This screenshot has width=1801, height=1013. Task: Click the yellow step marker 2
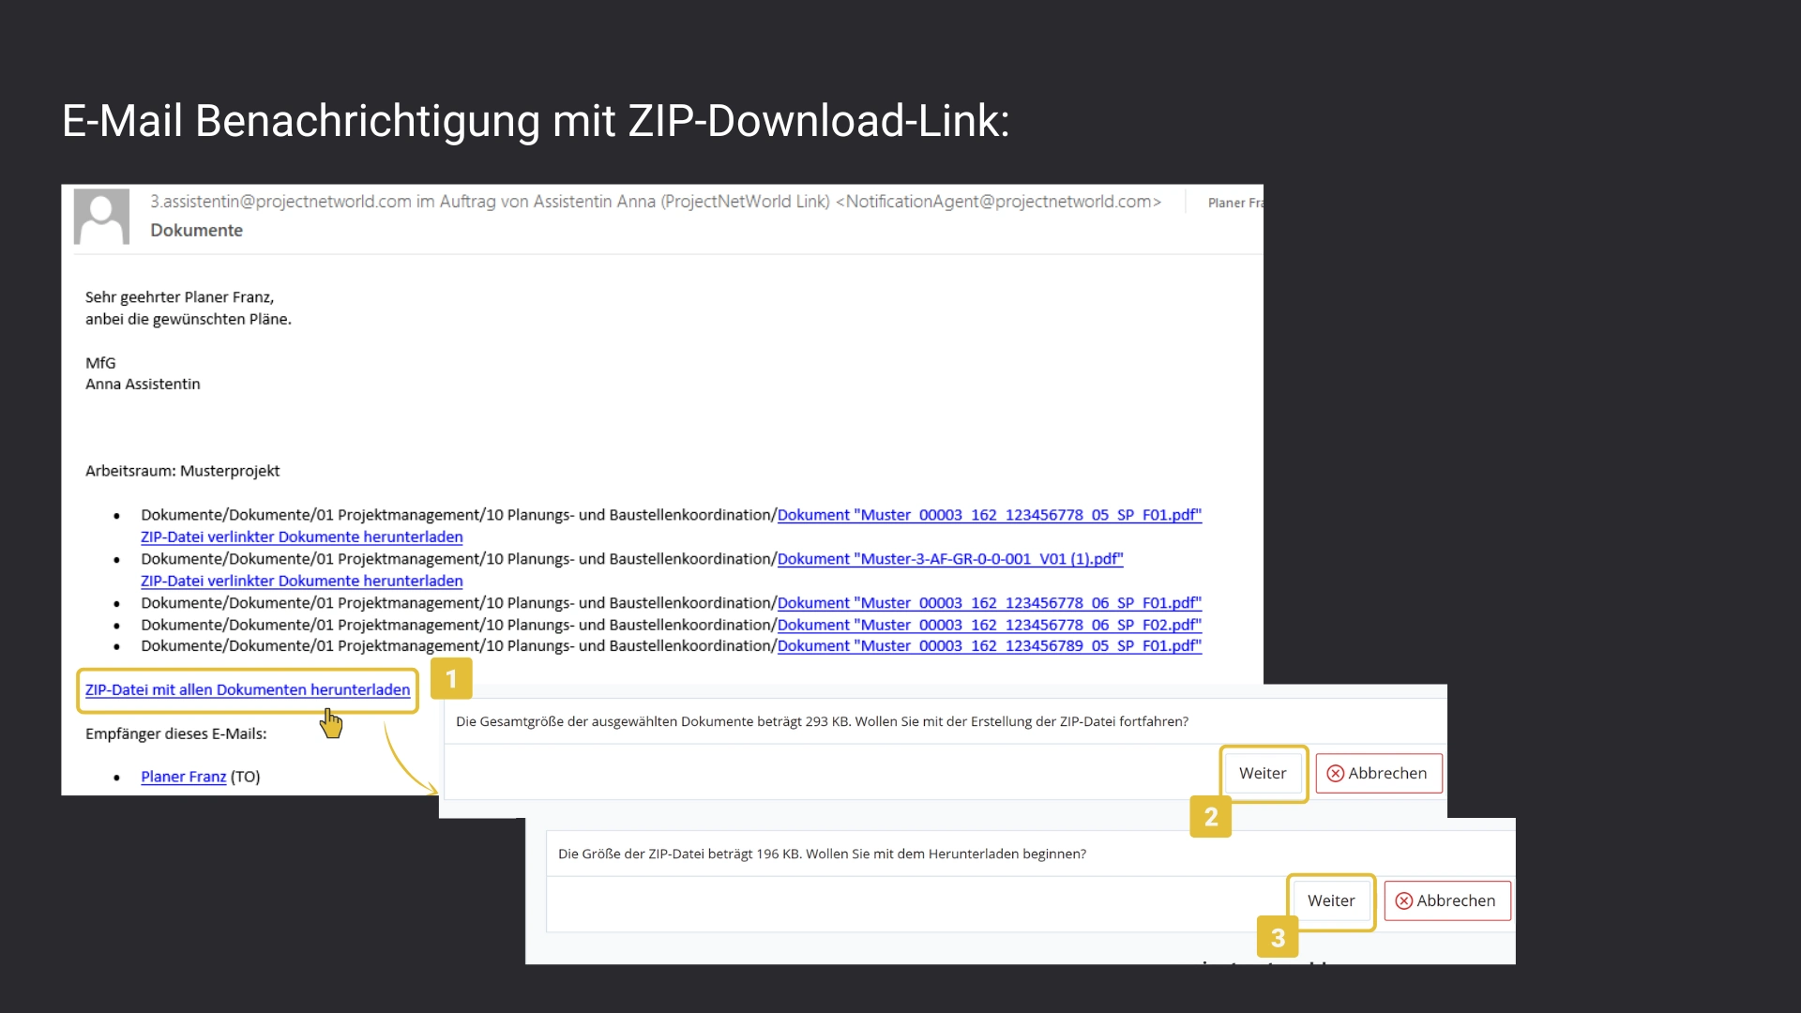click(1211, 817)
